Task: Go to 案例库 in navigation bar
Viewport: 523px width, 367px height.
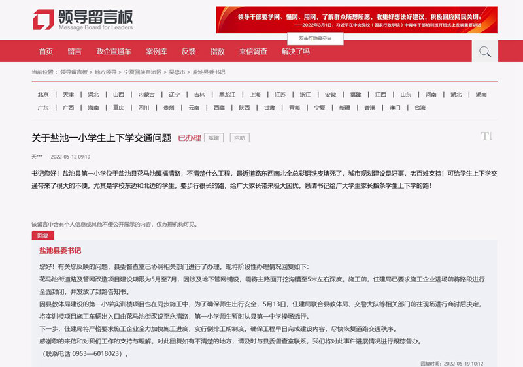Action: pos(156,52)
